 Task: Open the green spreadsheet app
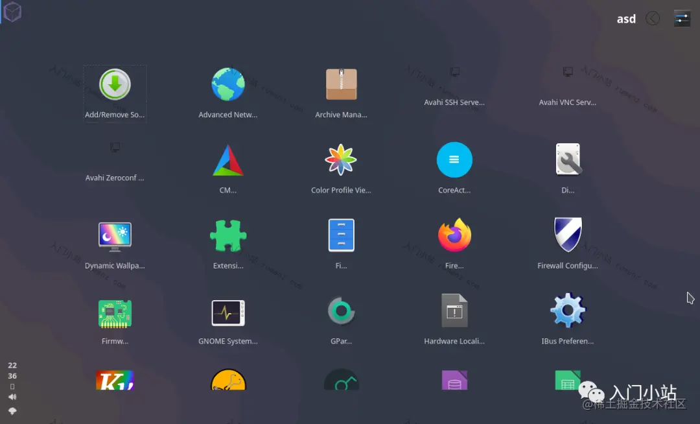pyautogui.click(x=567, y=380)
